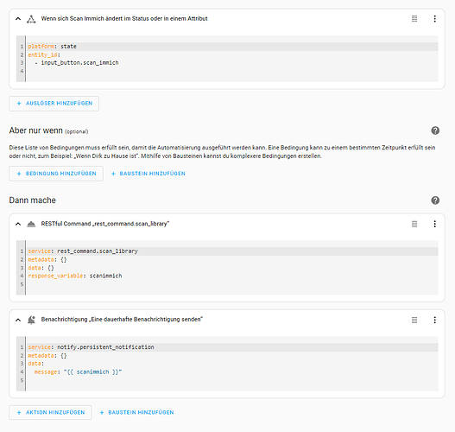Click the drag handle on the Benachrichtigung card
Image resolution: width=455 pixels, height=432 pixels.
[414, 320]
